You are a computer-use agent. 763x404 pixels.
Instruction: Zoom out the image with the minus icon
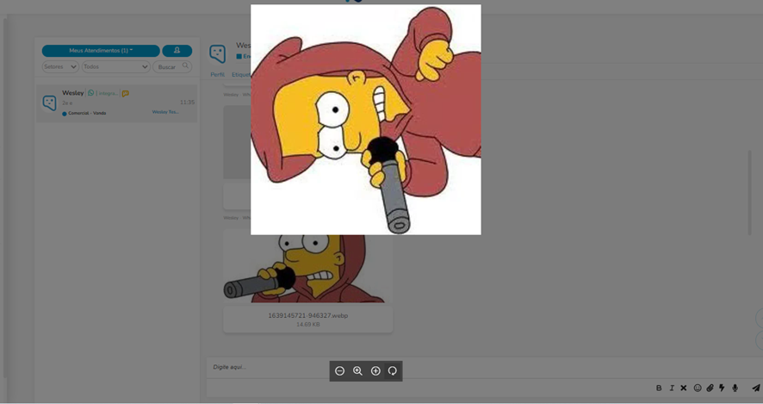(339, 371)
